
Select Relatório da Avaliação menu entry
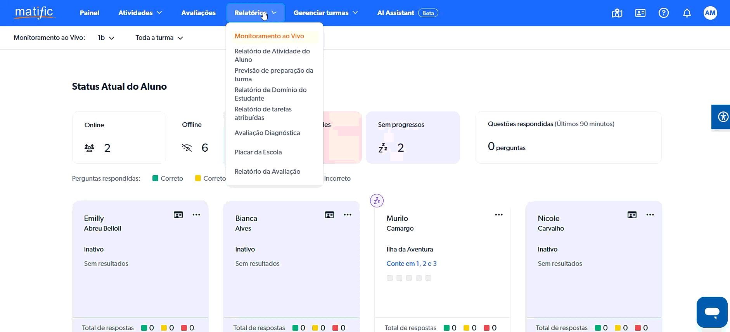pyautogui.click(x=267, y=172)
